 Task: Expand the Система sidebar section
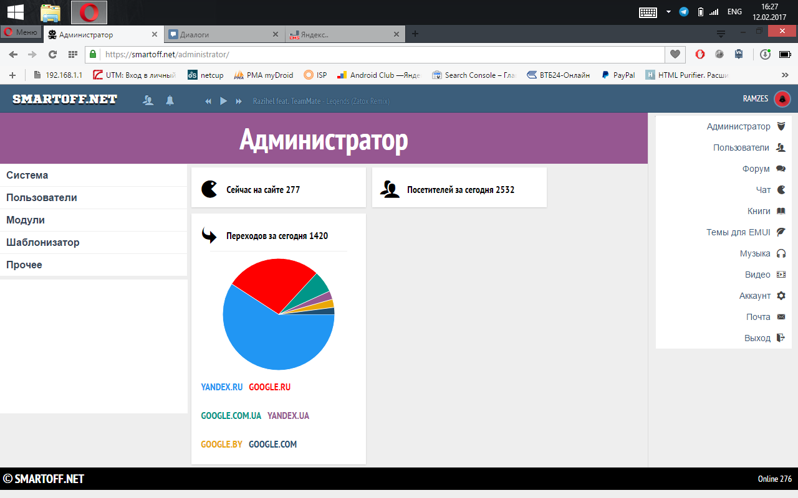pos(27,176)
